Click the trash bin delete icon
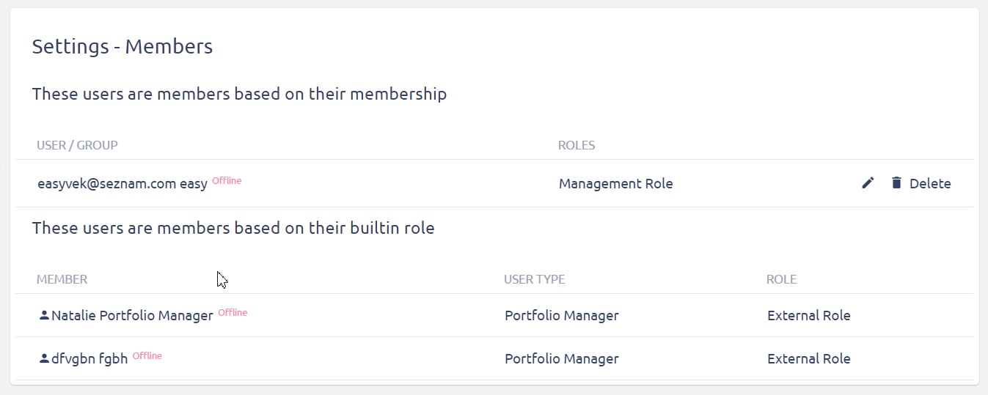The image size is (988, 395). [896, 183]
